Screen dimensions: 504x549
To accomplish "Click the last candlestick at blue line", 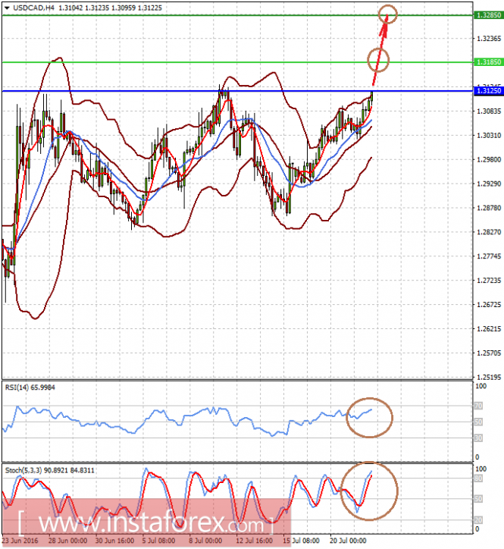I will pos(371,96).
